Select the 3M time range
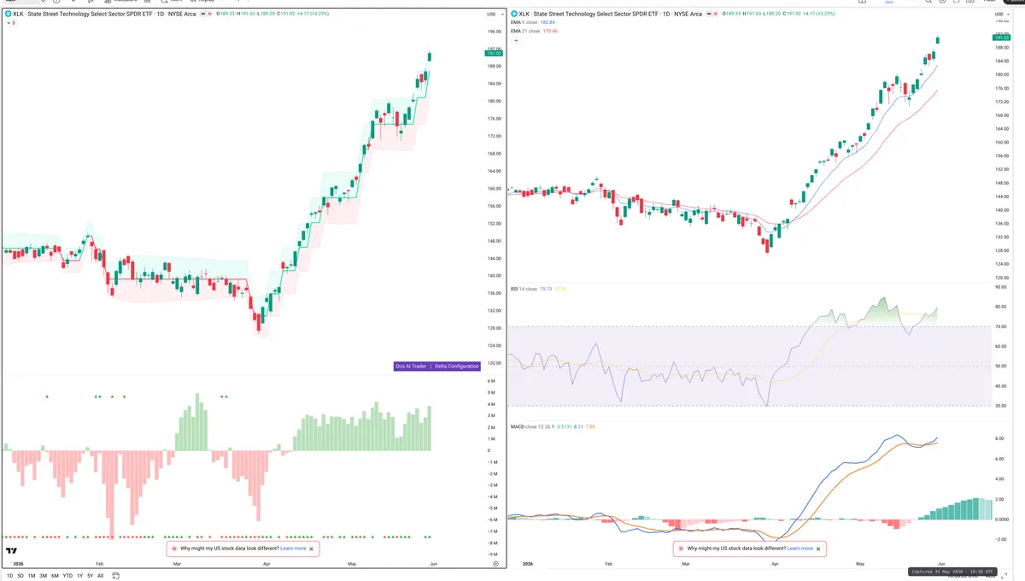The width and height of the screenshot is (1025, 581). pos(43,576)
